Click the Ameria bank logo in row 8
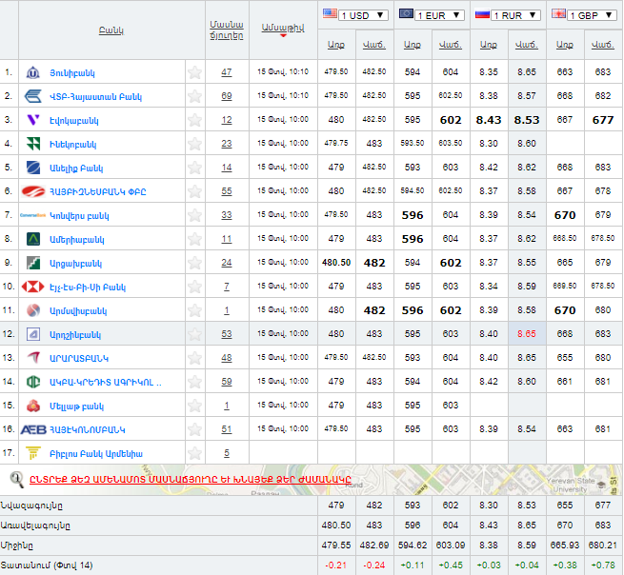 [x=33, y=239]
